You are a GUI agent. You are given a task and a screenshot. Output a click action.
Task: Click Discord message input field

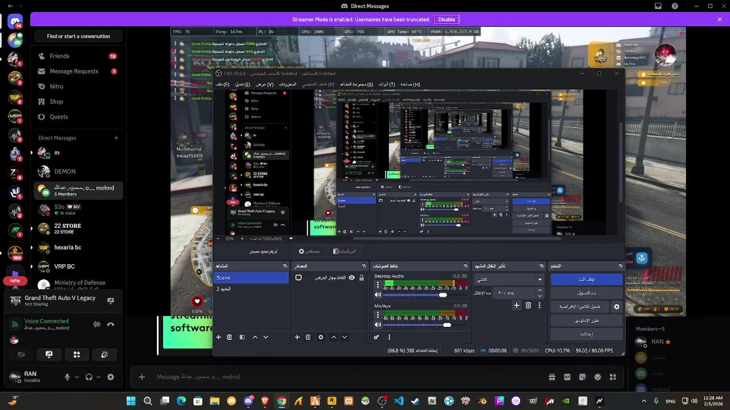[348, 377]
